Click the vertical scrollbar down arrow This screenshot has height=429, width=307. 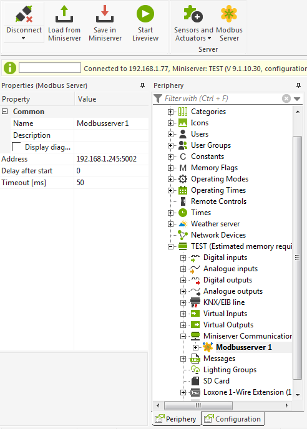coord(298,395)
